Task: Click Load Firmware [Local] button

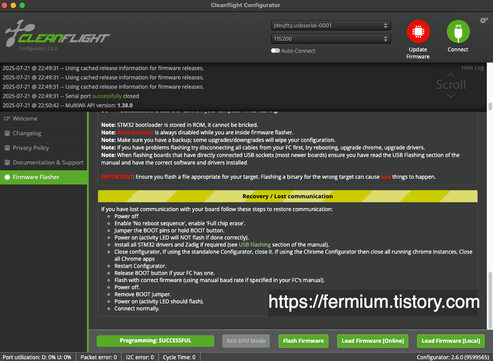Action: (x=450, y=341)
